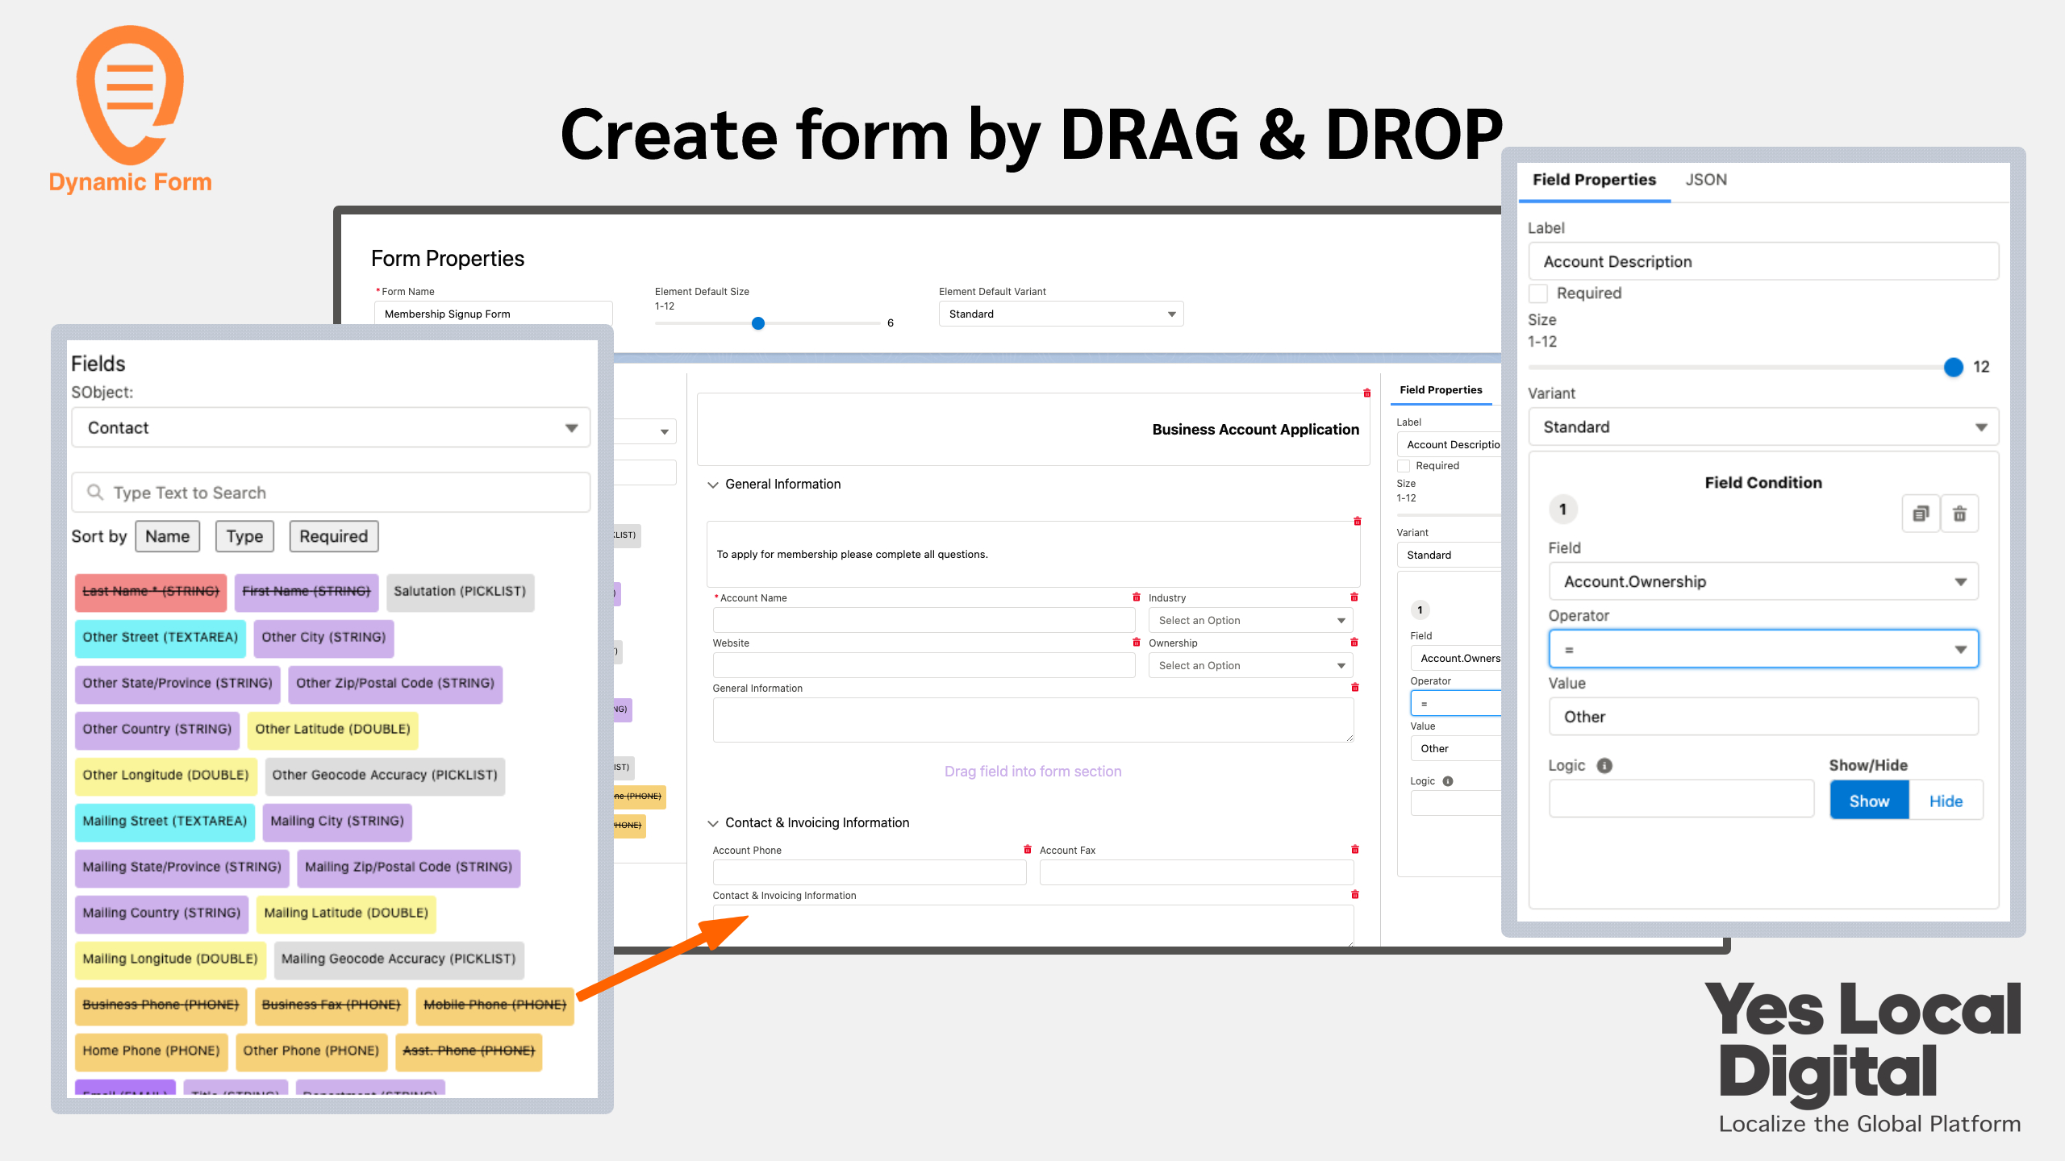2065x1161 pixels.
Task: Remove the Account Fax field
Action: pos(1355,850)
